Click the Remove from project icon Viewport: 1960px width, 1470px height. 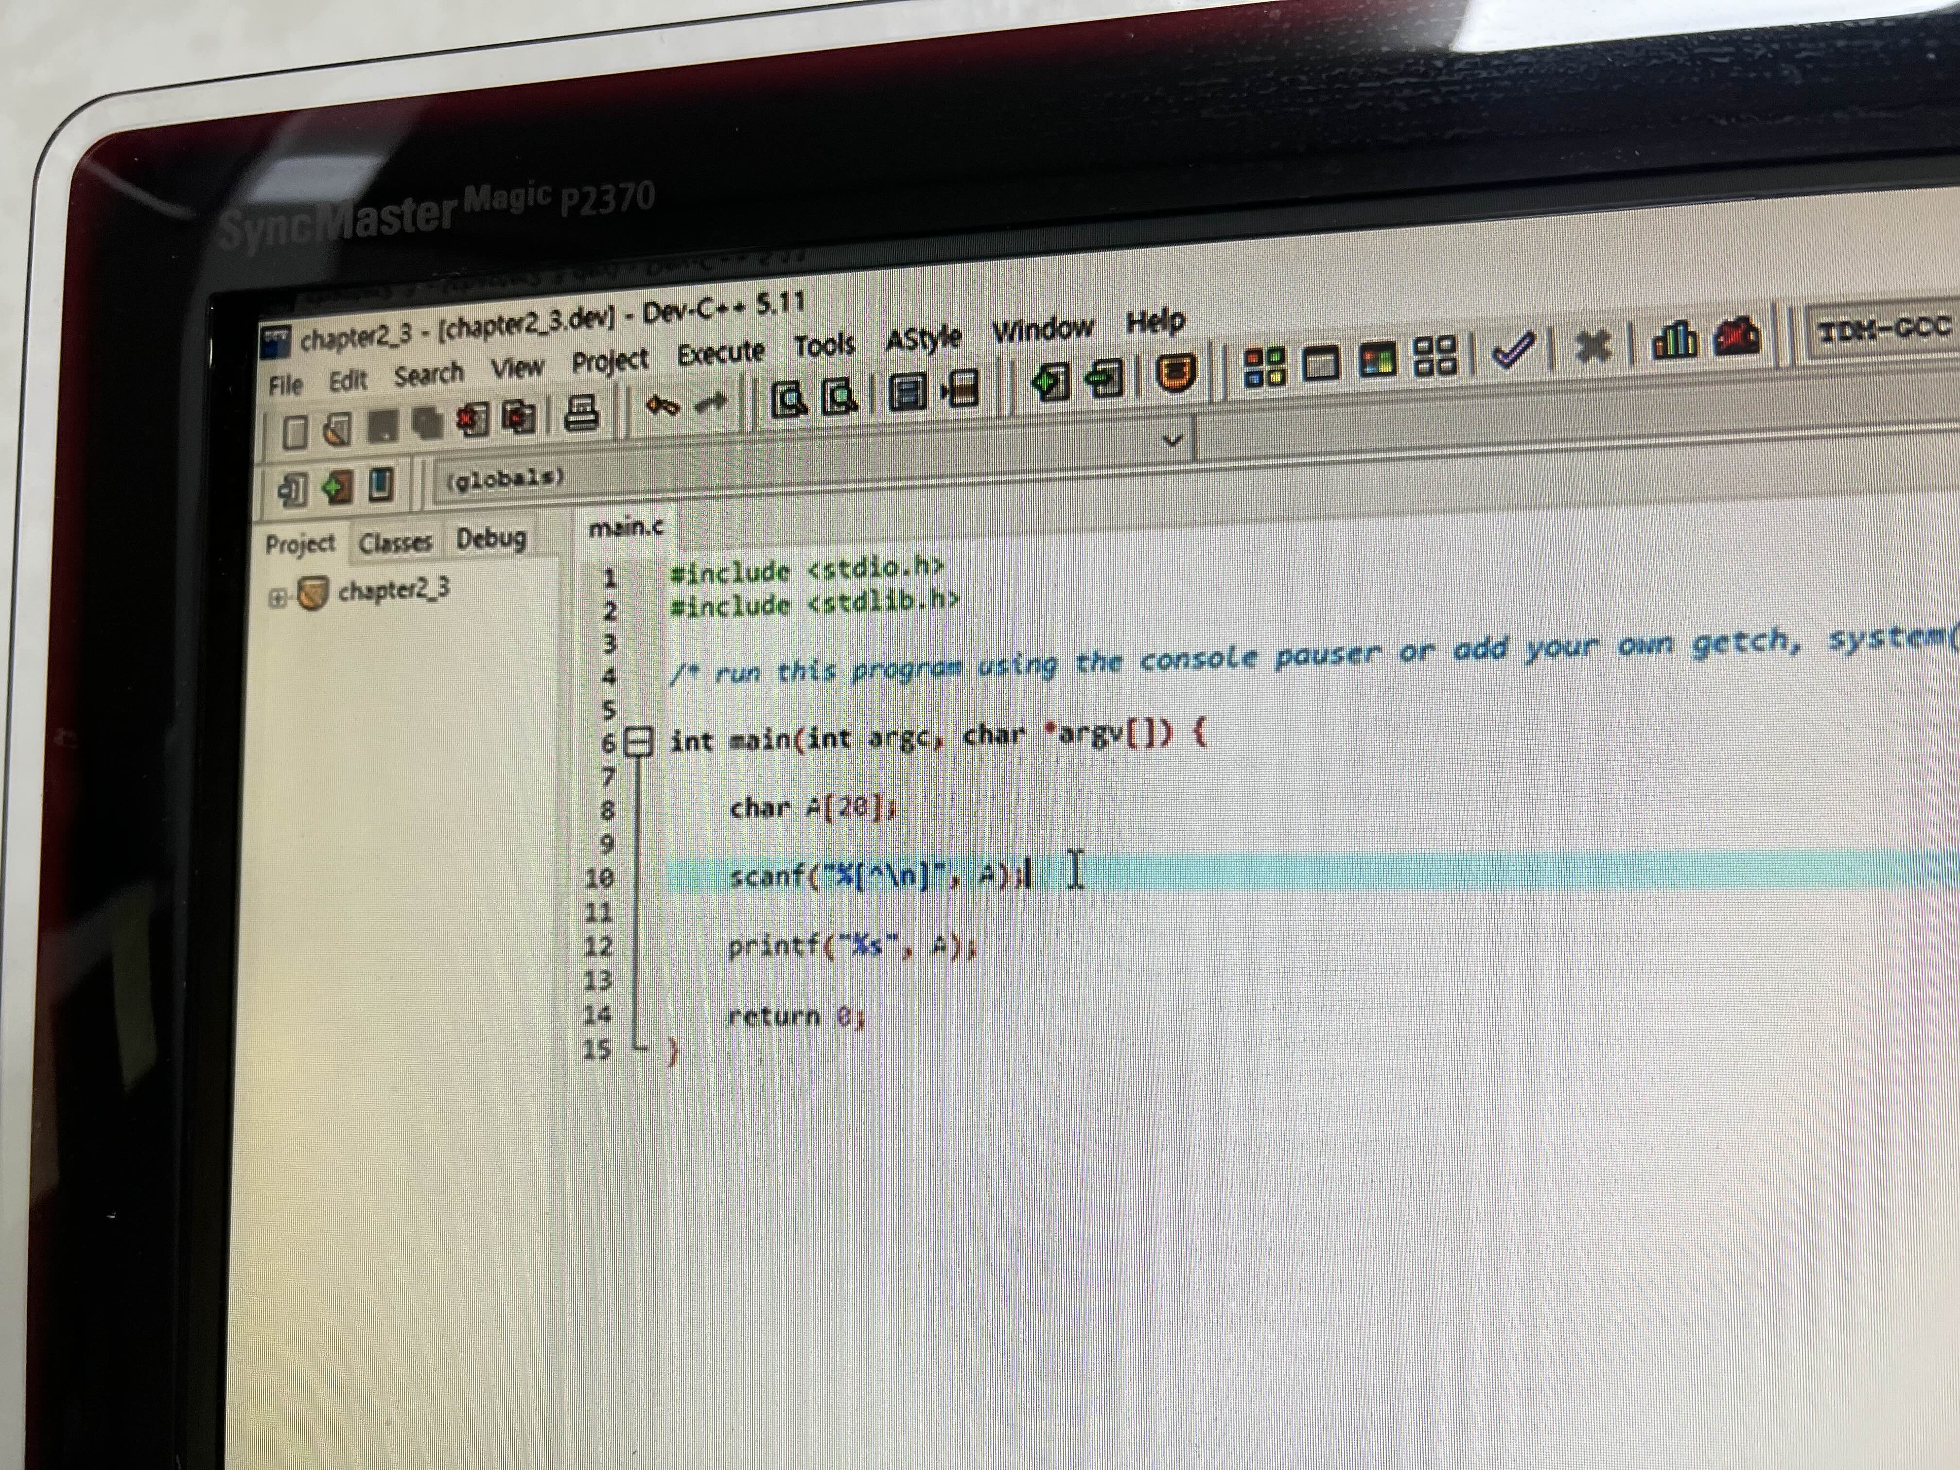pos(1105,378)
